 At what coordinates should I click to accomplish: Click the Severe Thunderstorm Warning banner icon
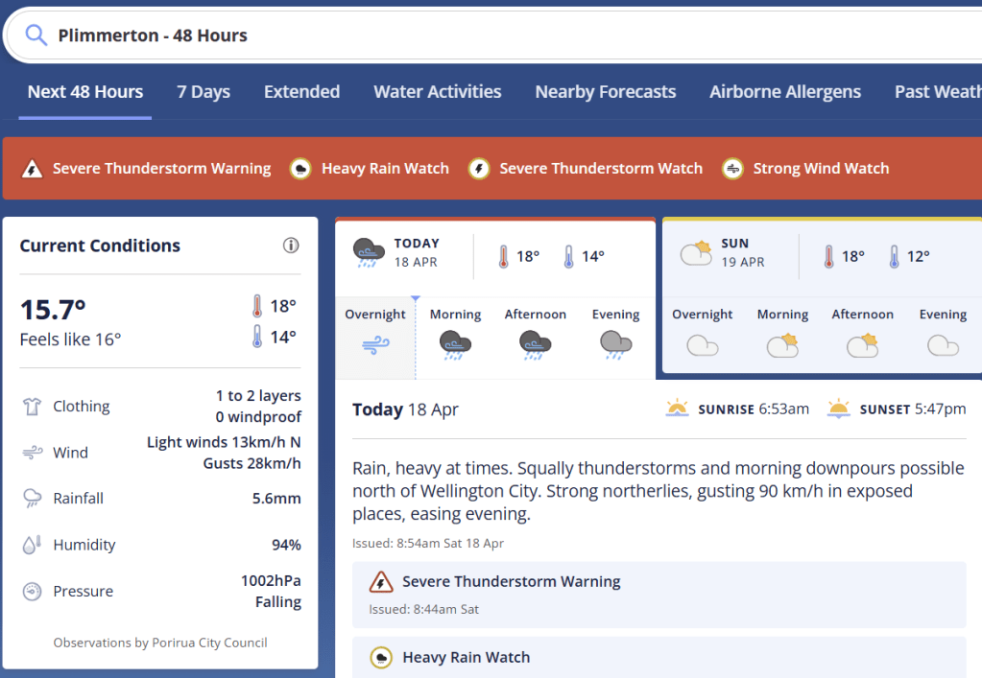[33, 169]
